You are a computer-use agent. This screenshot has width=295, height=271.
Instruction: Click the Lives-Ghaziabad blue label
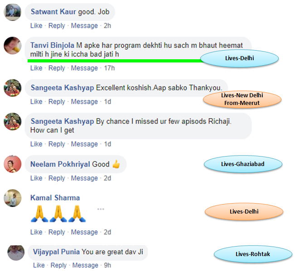[243, 164]
